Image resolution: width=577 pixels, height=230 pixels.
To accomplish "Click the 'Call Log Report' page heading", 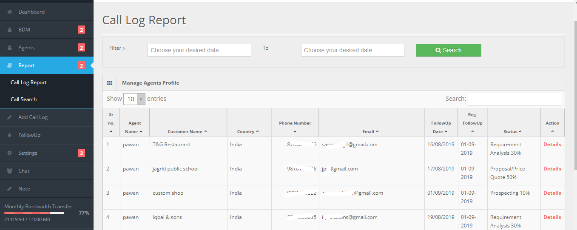I will 144,20.
